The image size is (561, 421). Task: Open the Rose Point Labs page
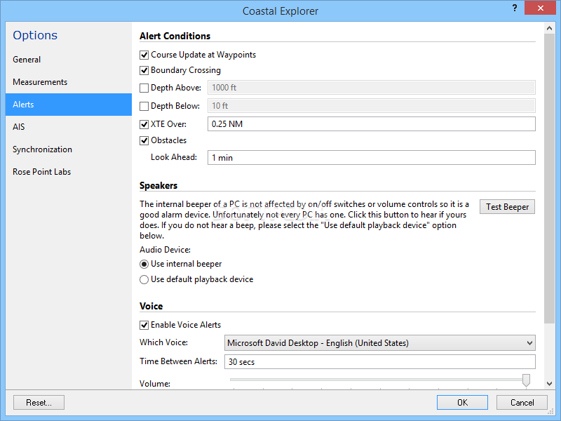[69, 172]
